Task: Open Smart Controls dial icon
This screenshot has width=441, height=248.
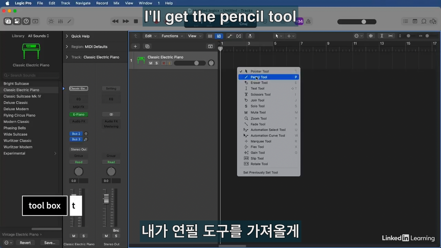Action: pyautogui.click(x=51, y=21)
